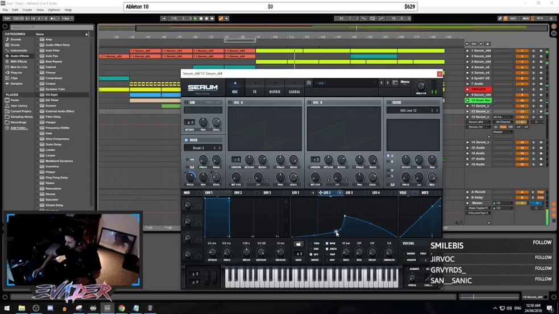Unfold the A Reverb return track
This screenshot has height=314, width=559.
[468, 192]
